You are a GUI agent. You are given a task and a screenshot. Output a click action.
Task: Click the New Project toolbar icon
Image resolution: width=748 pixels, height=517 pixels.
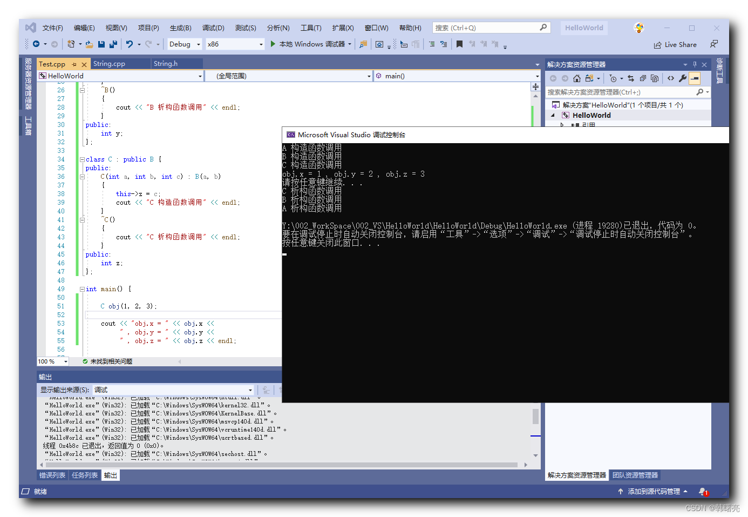71,44
